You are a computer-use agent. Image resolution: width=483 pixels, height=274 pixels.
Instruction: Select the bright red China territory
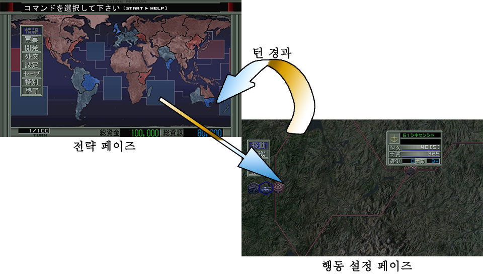(x=193, y=42)
